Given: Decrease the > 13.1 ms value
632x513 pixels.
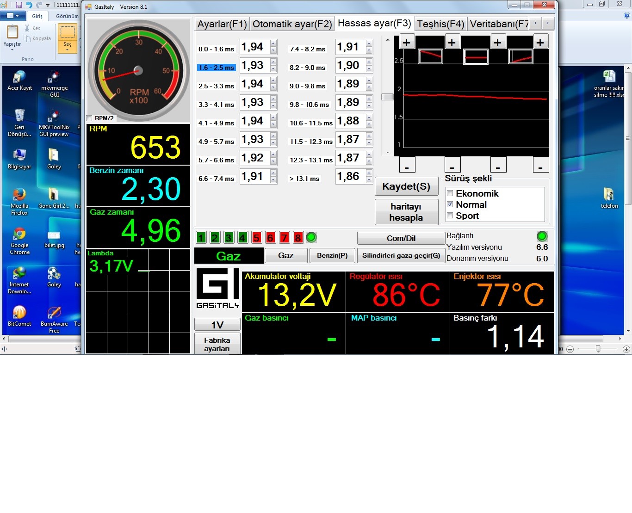Looking at the screenshot, I should click(369, 180).
